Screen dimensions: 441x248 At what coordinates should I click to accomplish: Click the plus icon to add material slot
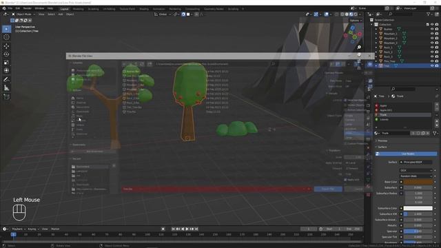click(x=436, y=105)
